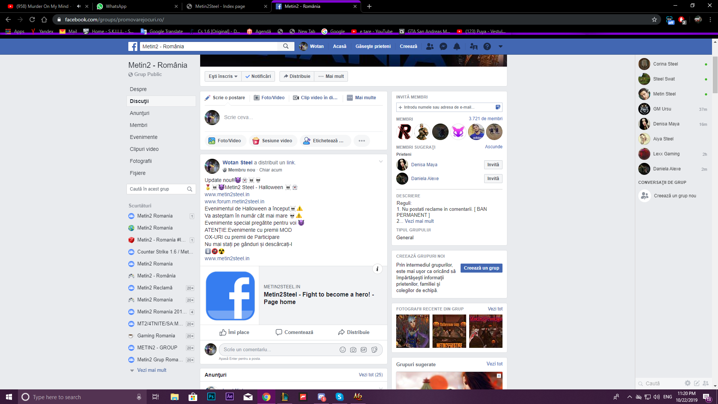
Task: Open post options chevron on Wotan post
Action: coord(381,162)
